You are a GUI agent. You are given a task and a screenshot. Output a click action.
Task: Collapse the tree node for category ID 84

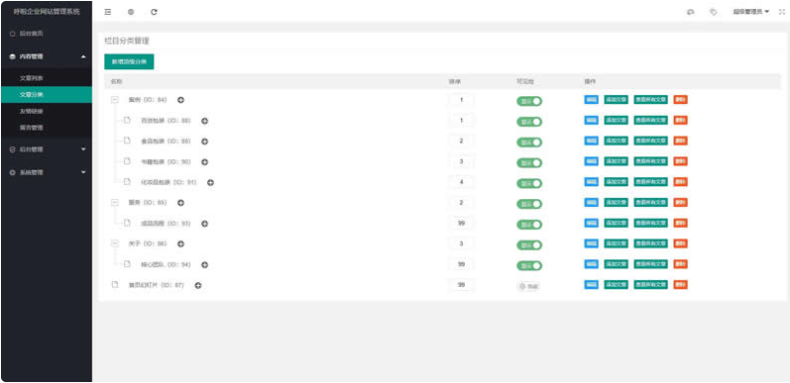pyautogui.click(x=115, y=100)
